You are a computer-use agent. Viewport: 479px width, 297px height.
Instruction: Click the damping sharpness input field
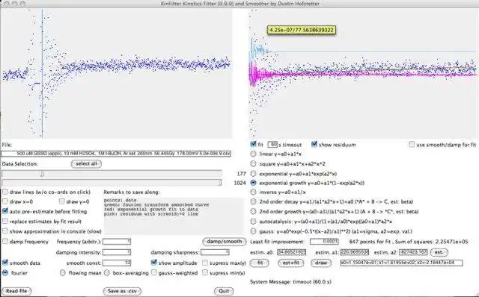pos(215,252)
